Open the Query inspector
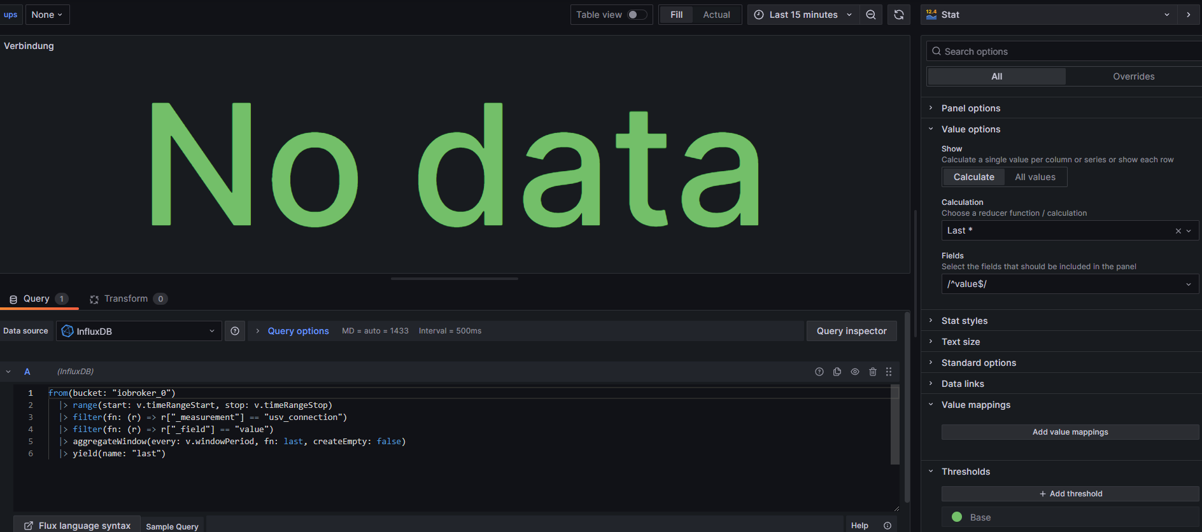This screenshot has width=1202, height=532. pos(851,331)
